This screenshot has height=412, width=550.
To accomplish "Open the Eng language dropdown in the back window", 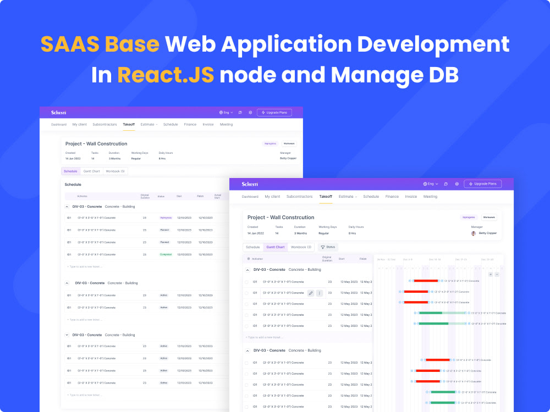I will point(226,113).
